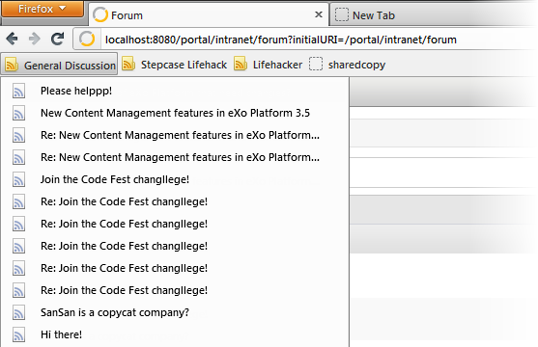
Task: Click the browser Back arrow button
Action: pyautogui.click(x=12, y=39)
